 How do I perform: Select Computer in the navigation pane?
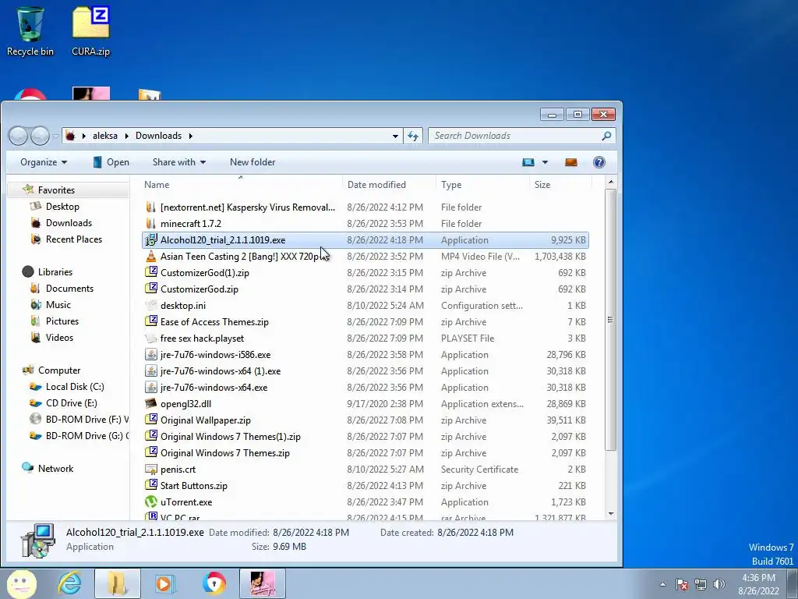tap(59, 370)
